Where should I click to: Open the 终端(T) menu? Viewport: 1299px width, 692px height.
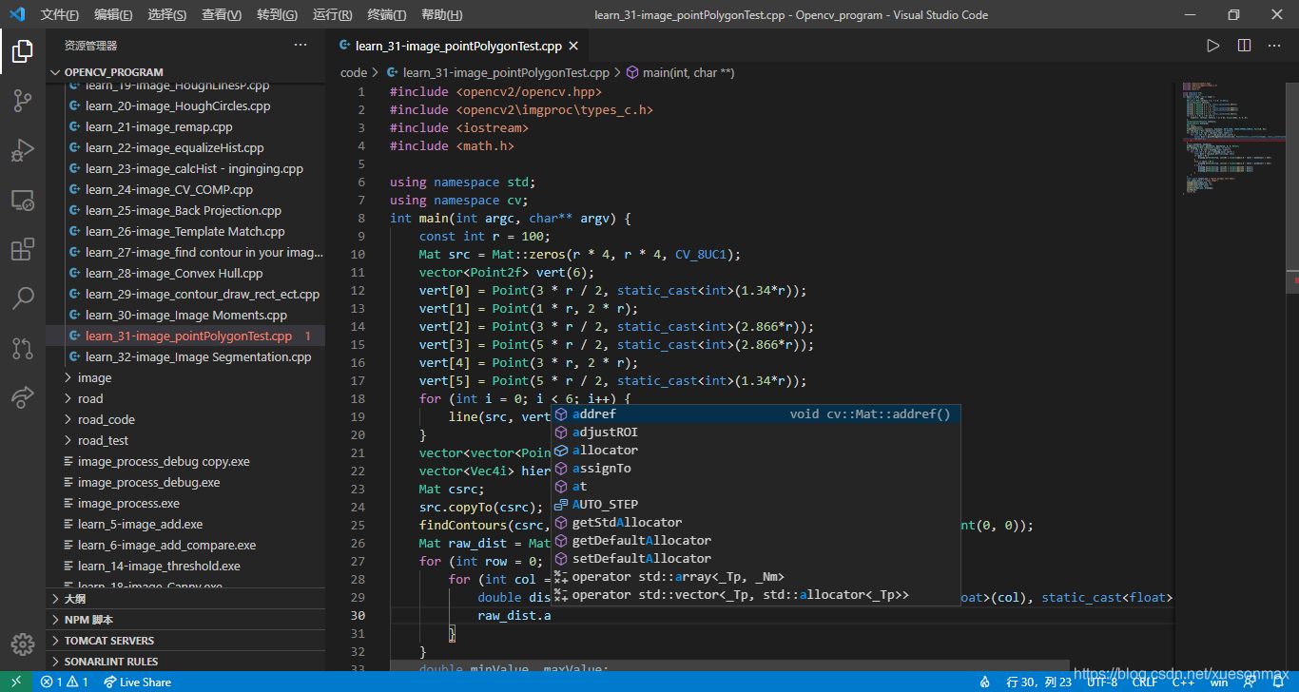[387, 15]
